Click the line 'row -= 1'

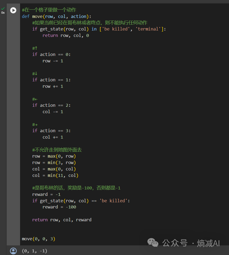(x=53, y=61)
